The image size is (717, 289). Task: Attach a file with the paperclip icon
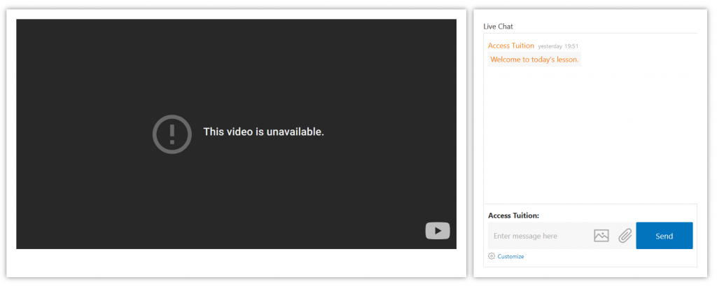pos(625,236)
